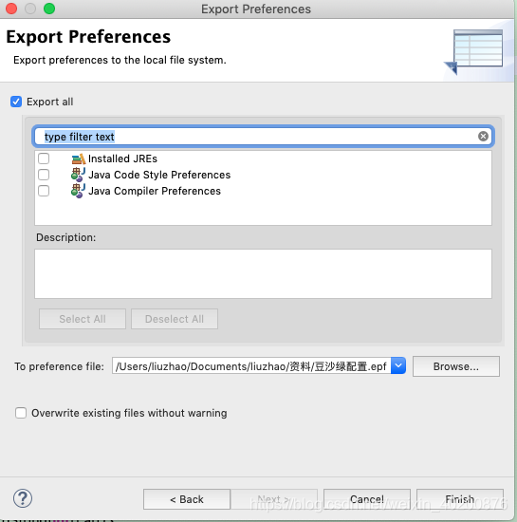Click the Select All button
The image size is (517, 522).
click(83, 319)
